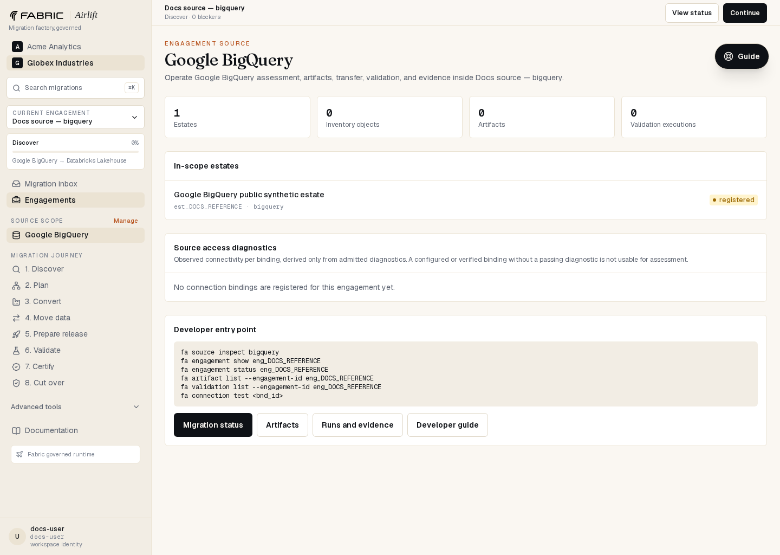Click the Estates count card

point(237,117)
